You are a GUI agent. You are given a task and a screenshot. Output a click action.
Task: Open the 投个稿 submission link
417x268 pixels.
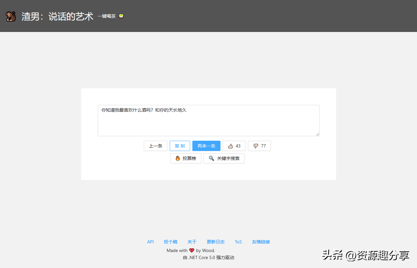(171, 242)
